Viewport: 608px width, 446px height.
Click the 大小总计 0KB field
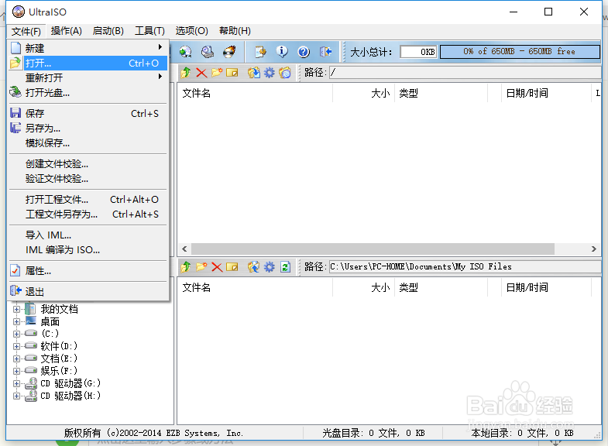coord(418,52)
